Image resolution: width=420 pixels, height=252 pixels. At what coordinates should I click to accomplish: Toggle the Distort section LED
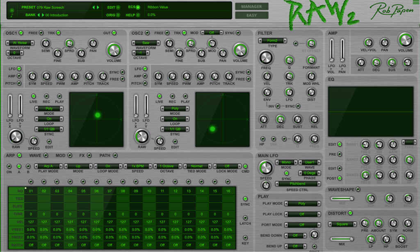click(350, 213)
